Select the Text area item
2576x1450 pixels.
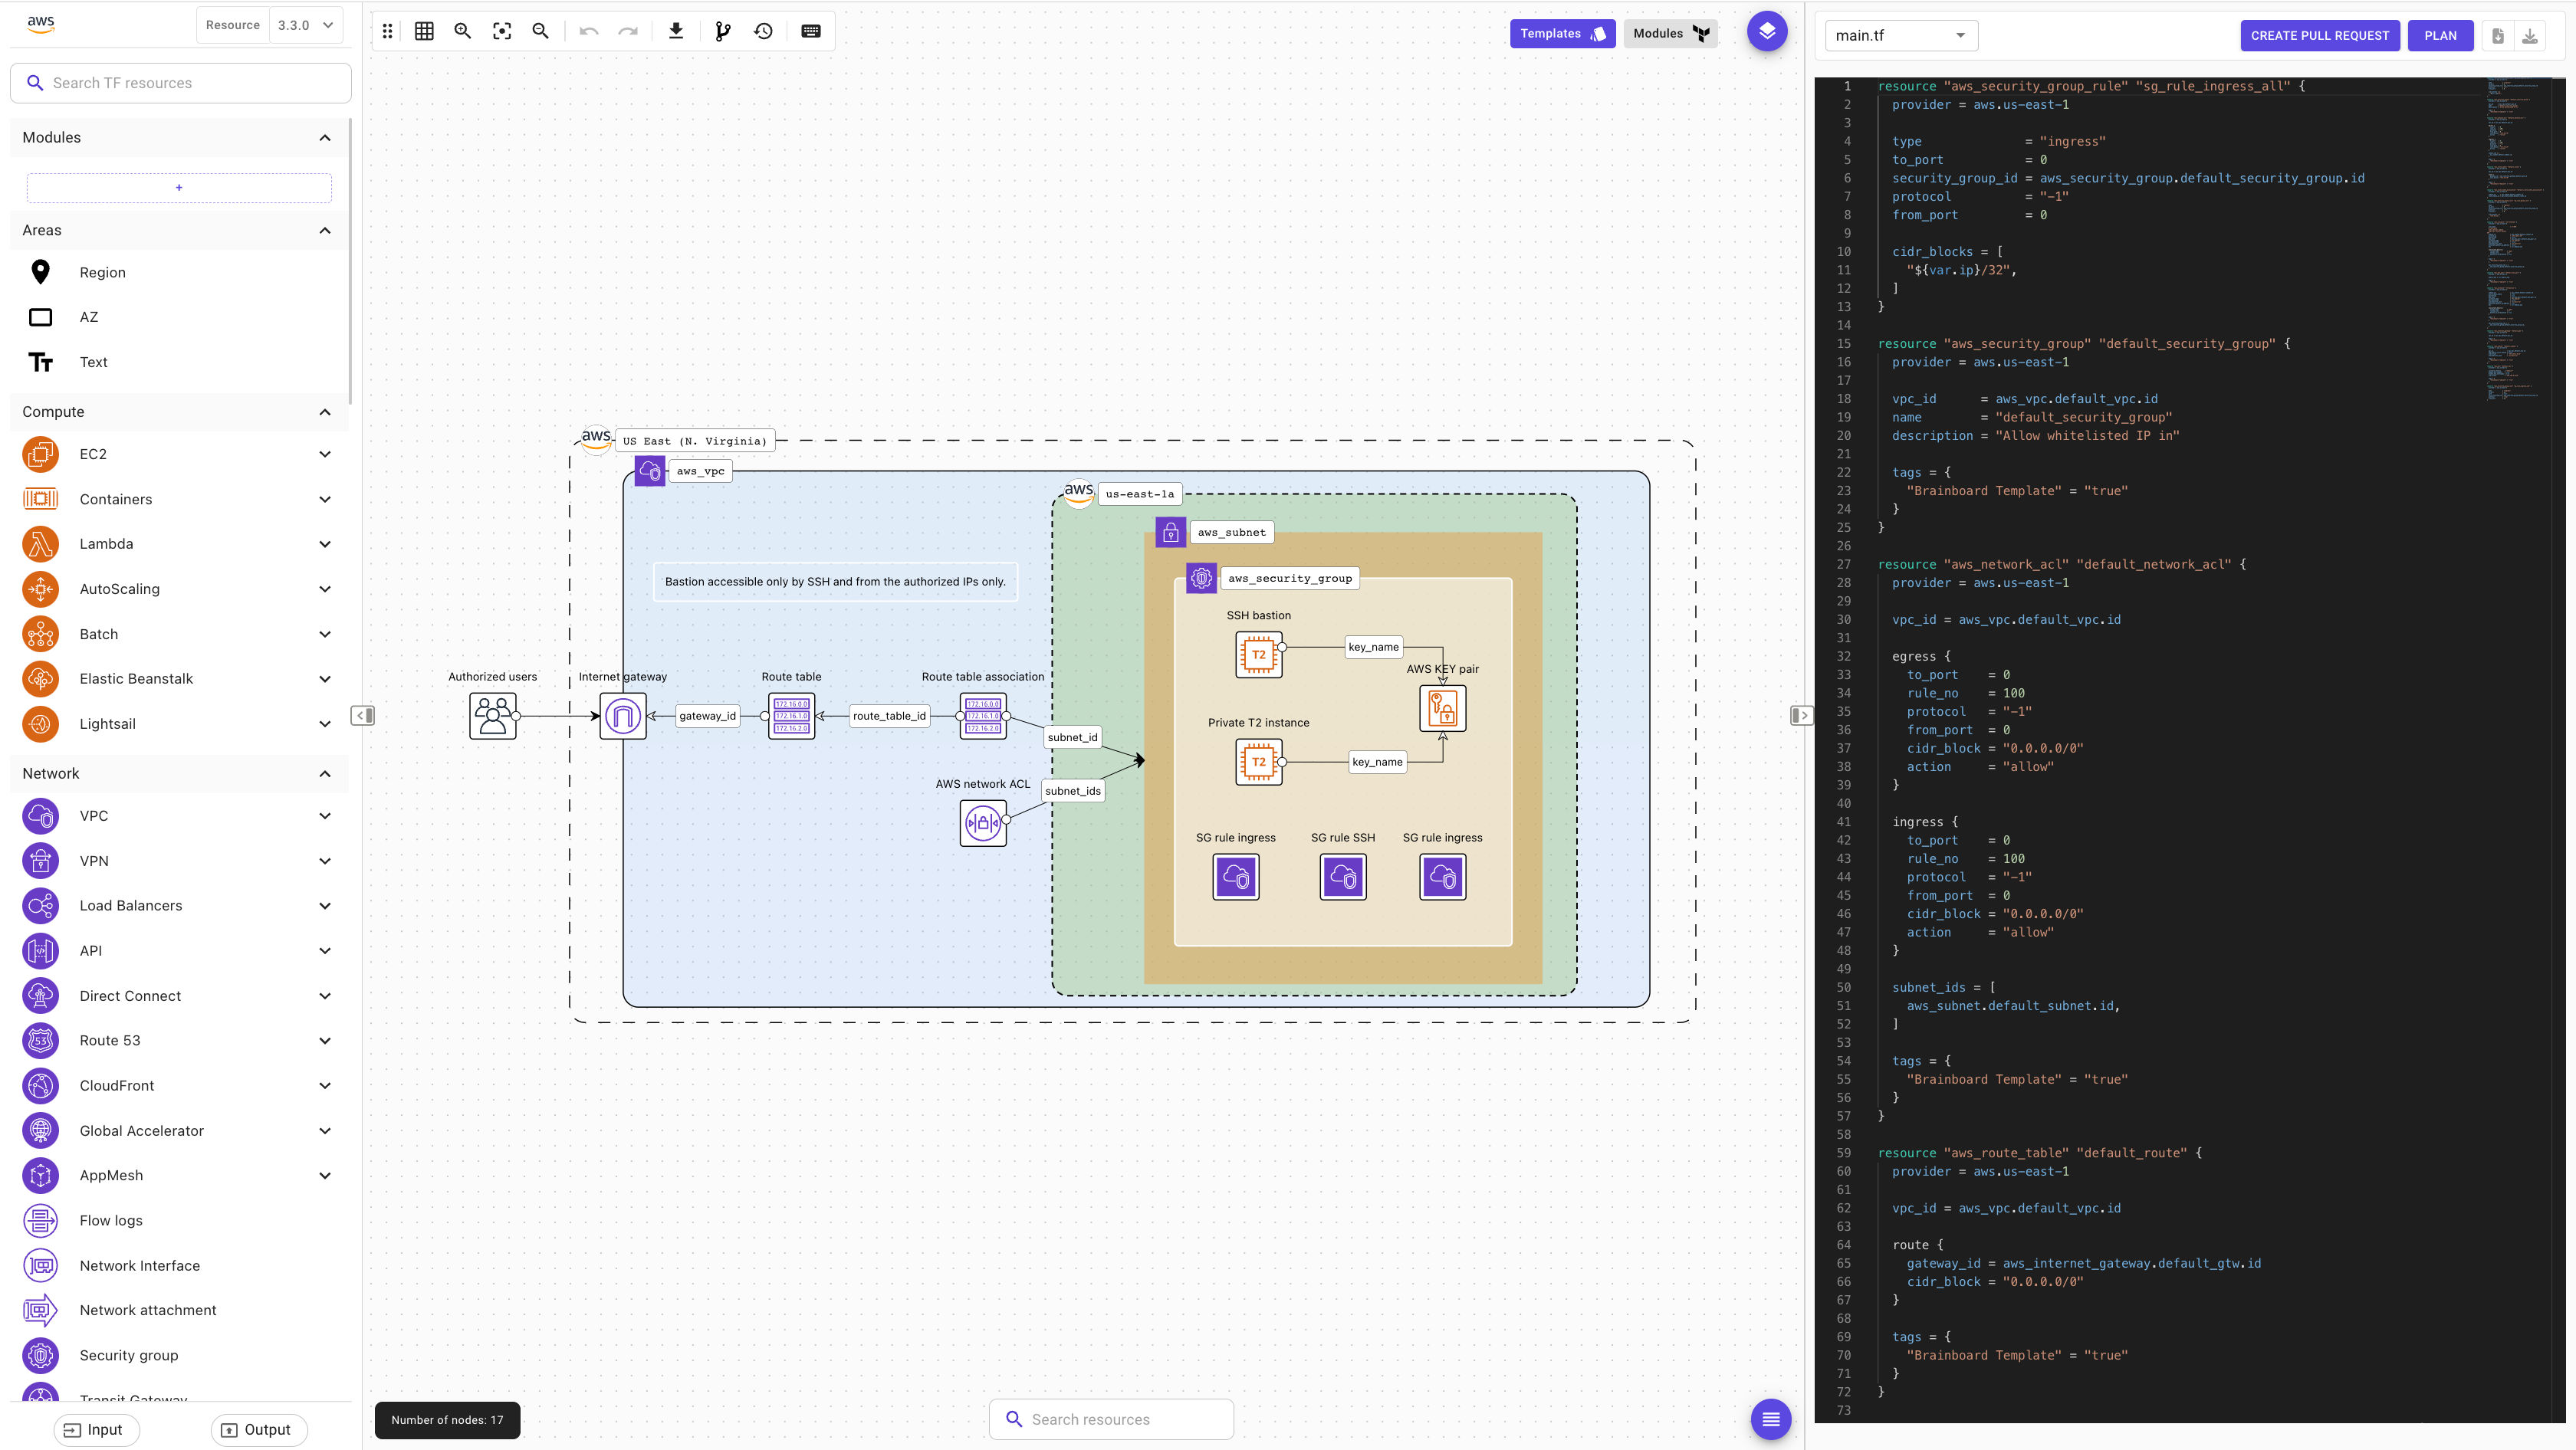[x=180, y=362]
